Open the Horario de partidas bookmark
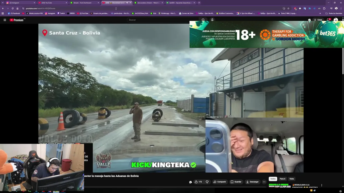The width and height of the screenshot is (344, 193). point(99,13)
